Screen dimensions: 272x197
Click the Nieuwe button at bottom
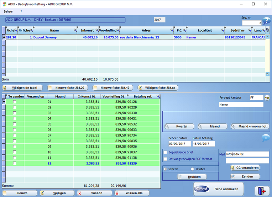(x=20, y=193)
